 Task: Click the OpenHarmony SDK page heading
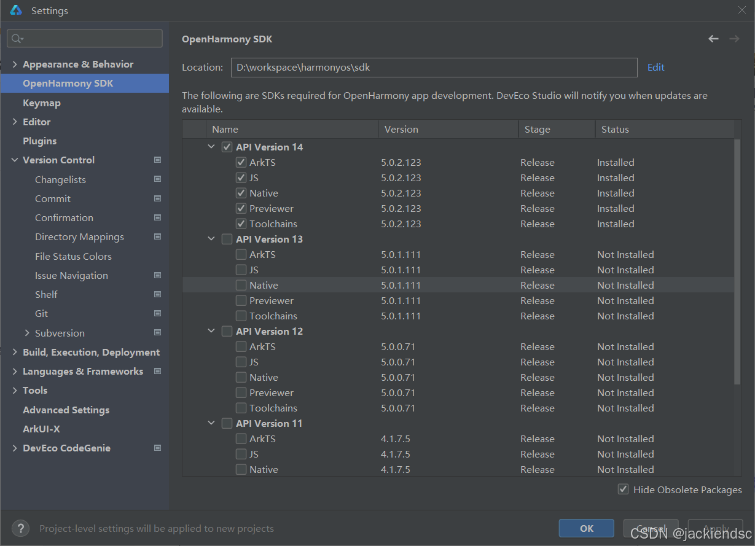227,39
